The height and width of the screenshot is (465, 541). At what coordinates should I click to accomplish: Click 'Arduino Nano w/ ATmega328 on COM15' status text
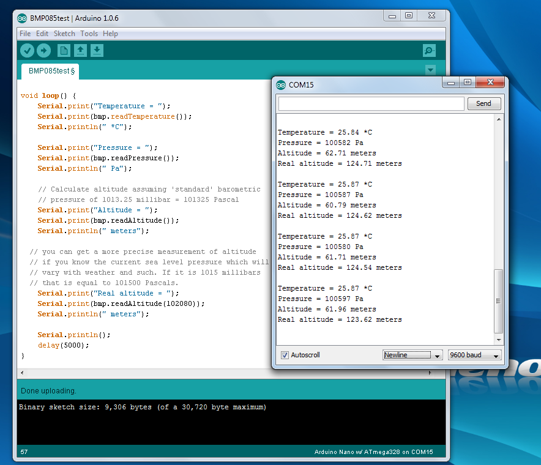[374, 452]
